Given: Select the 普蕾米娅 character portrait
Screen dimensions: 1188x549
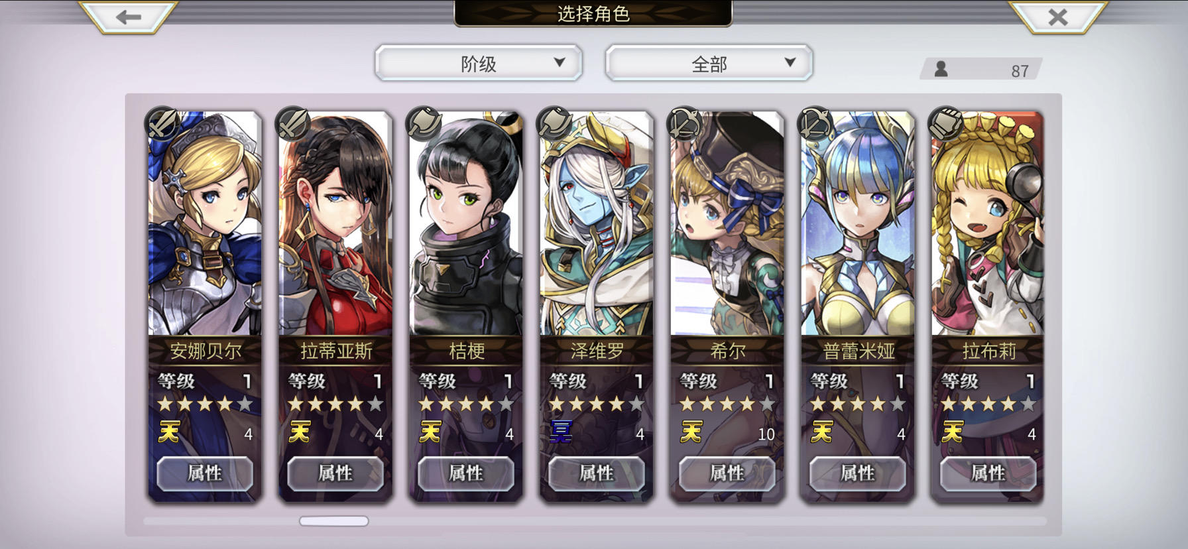Looking at the screenshot, I should [x=858, y=224].
